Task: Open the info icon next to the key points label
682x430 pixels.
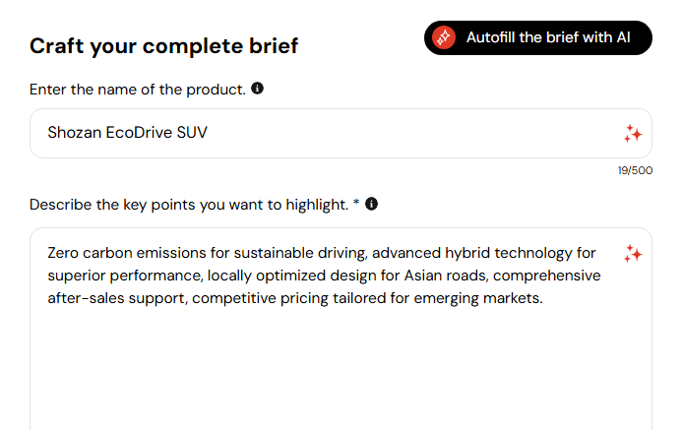Action: pyautogui.click(x=371, y=204)
